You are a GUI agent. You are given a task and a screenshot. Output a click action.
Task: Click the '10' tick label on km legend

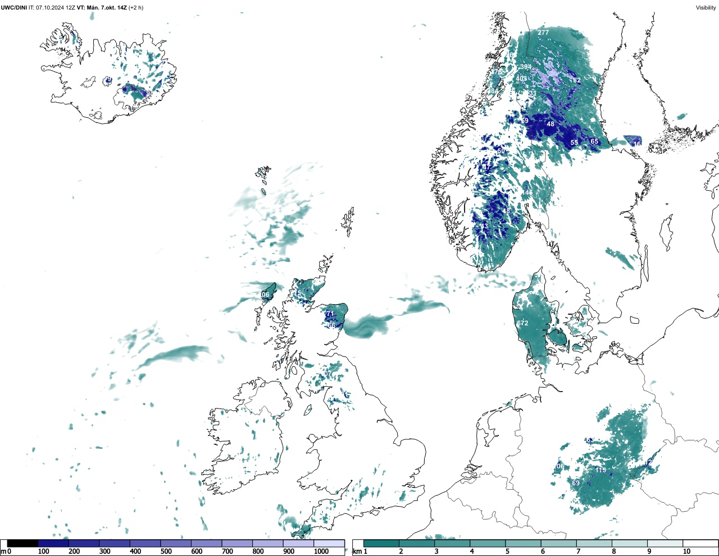point(686,552)
